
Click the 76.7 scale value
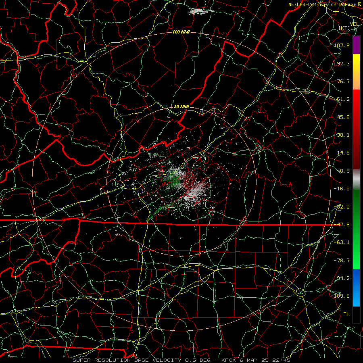coord(343,81)
